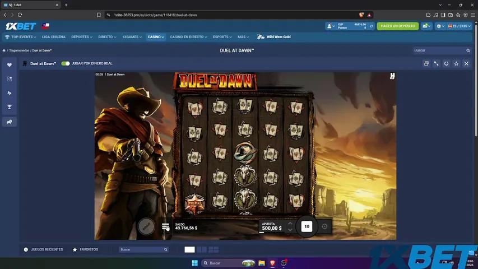Decrease the bet amount arrow

point(290,230)
